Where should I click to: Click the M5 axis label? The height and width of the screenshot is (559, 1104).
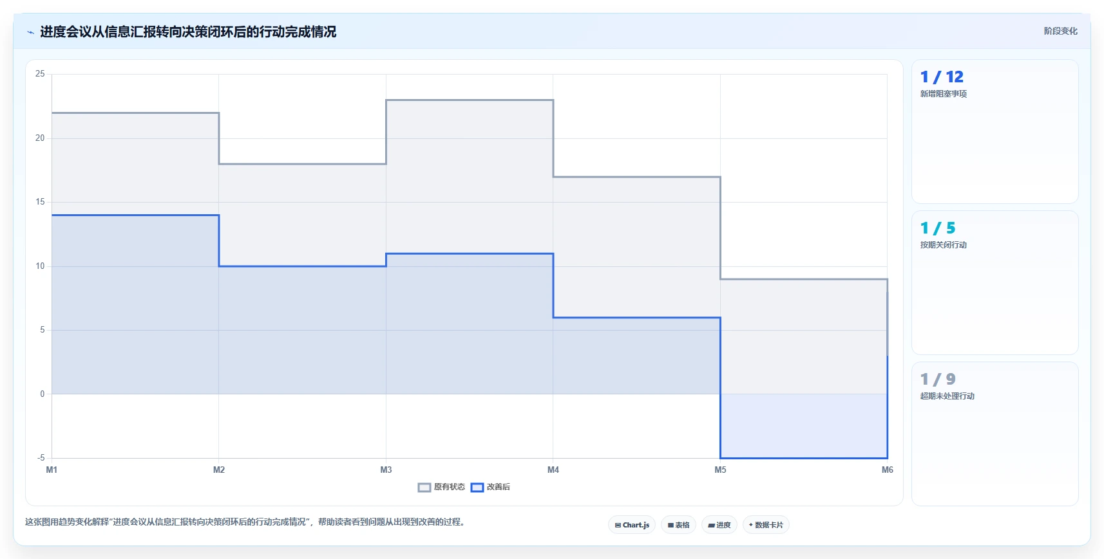[720, 470]
